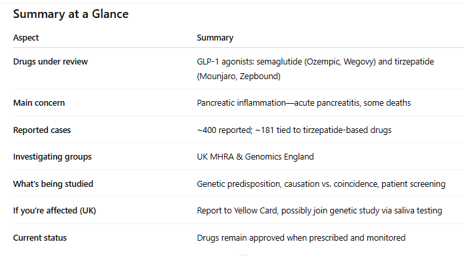The height and width of the screenshot is (256, 464).
Task: Click the 'Drugs under review' row label
Action: click(50, 61)
